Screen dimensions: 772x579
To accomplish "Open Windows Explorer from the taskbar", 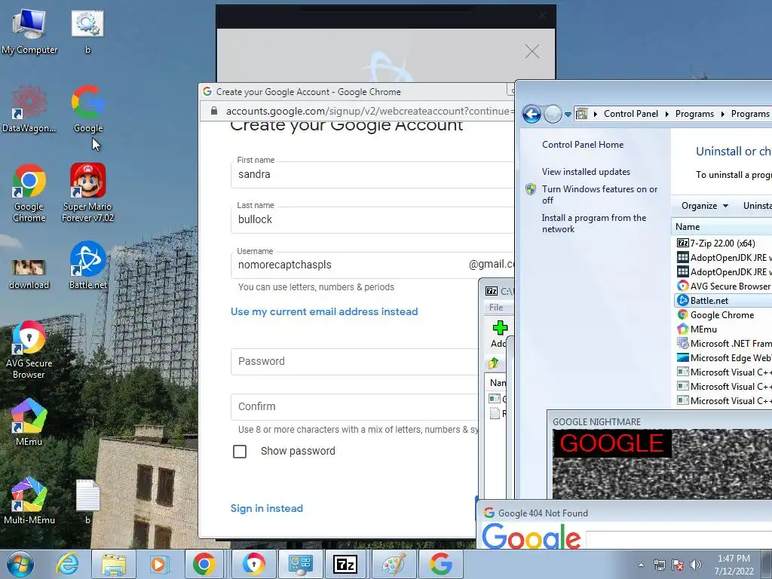I will click(x=114, y=564).
